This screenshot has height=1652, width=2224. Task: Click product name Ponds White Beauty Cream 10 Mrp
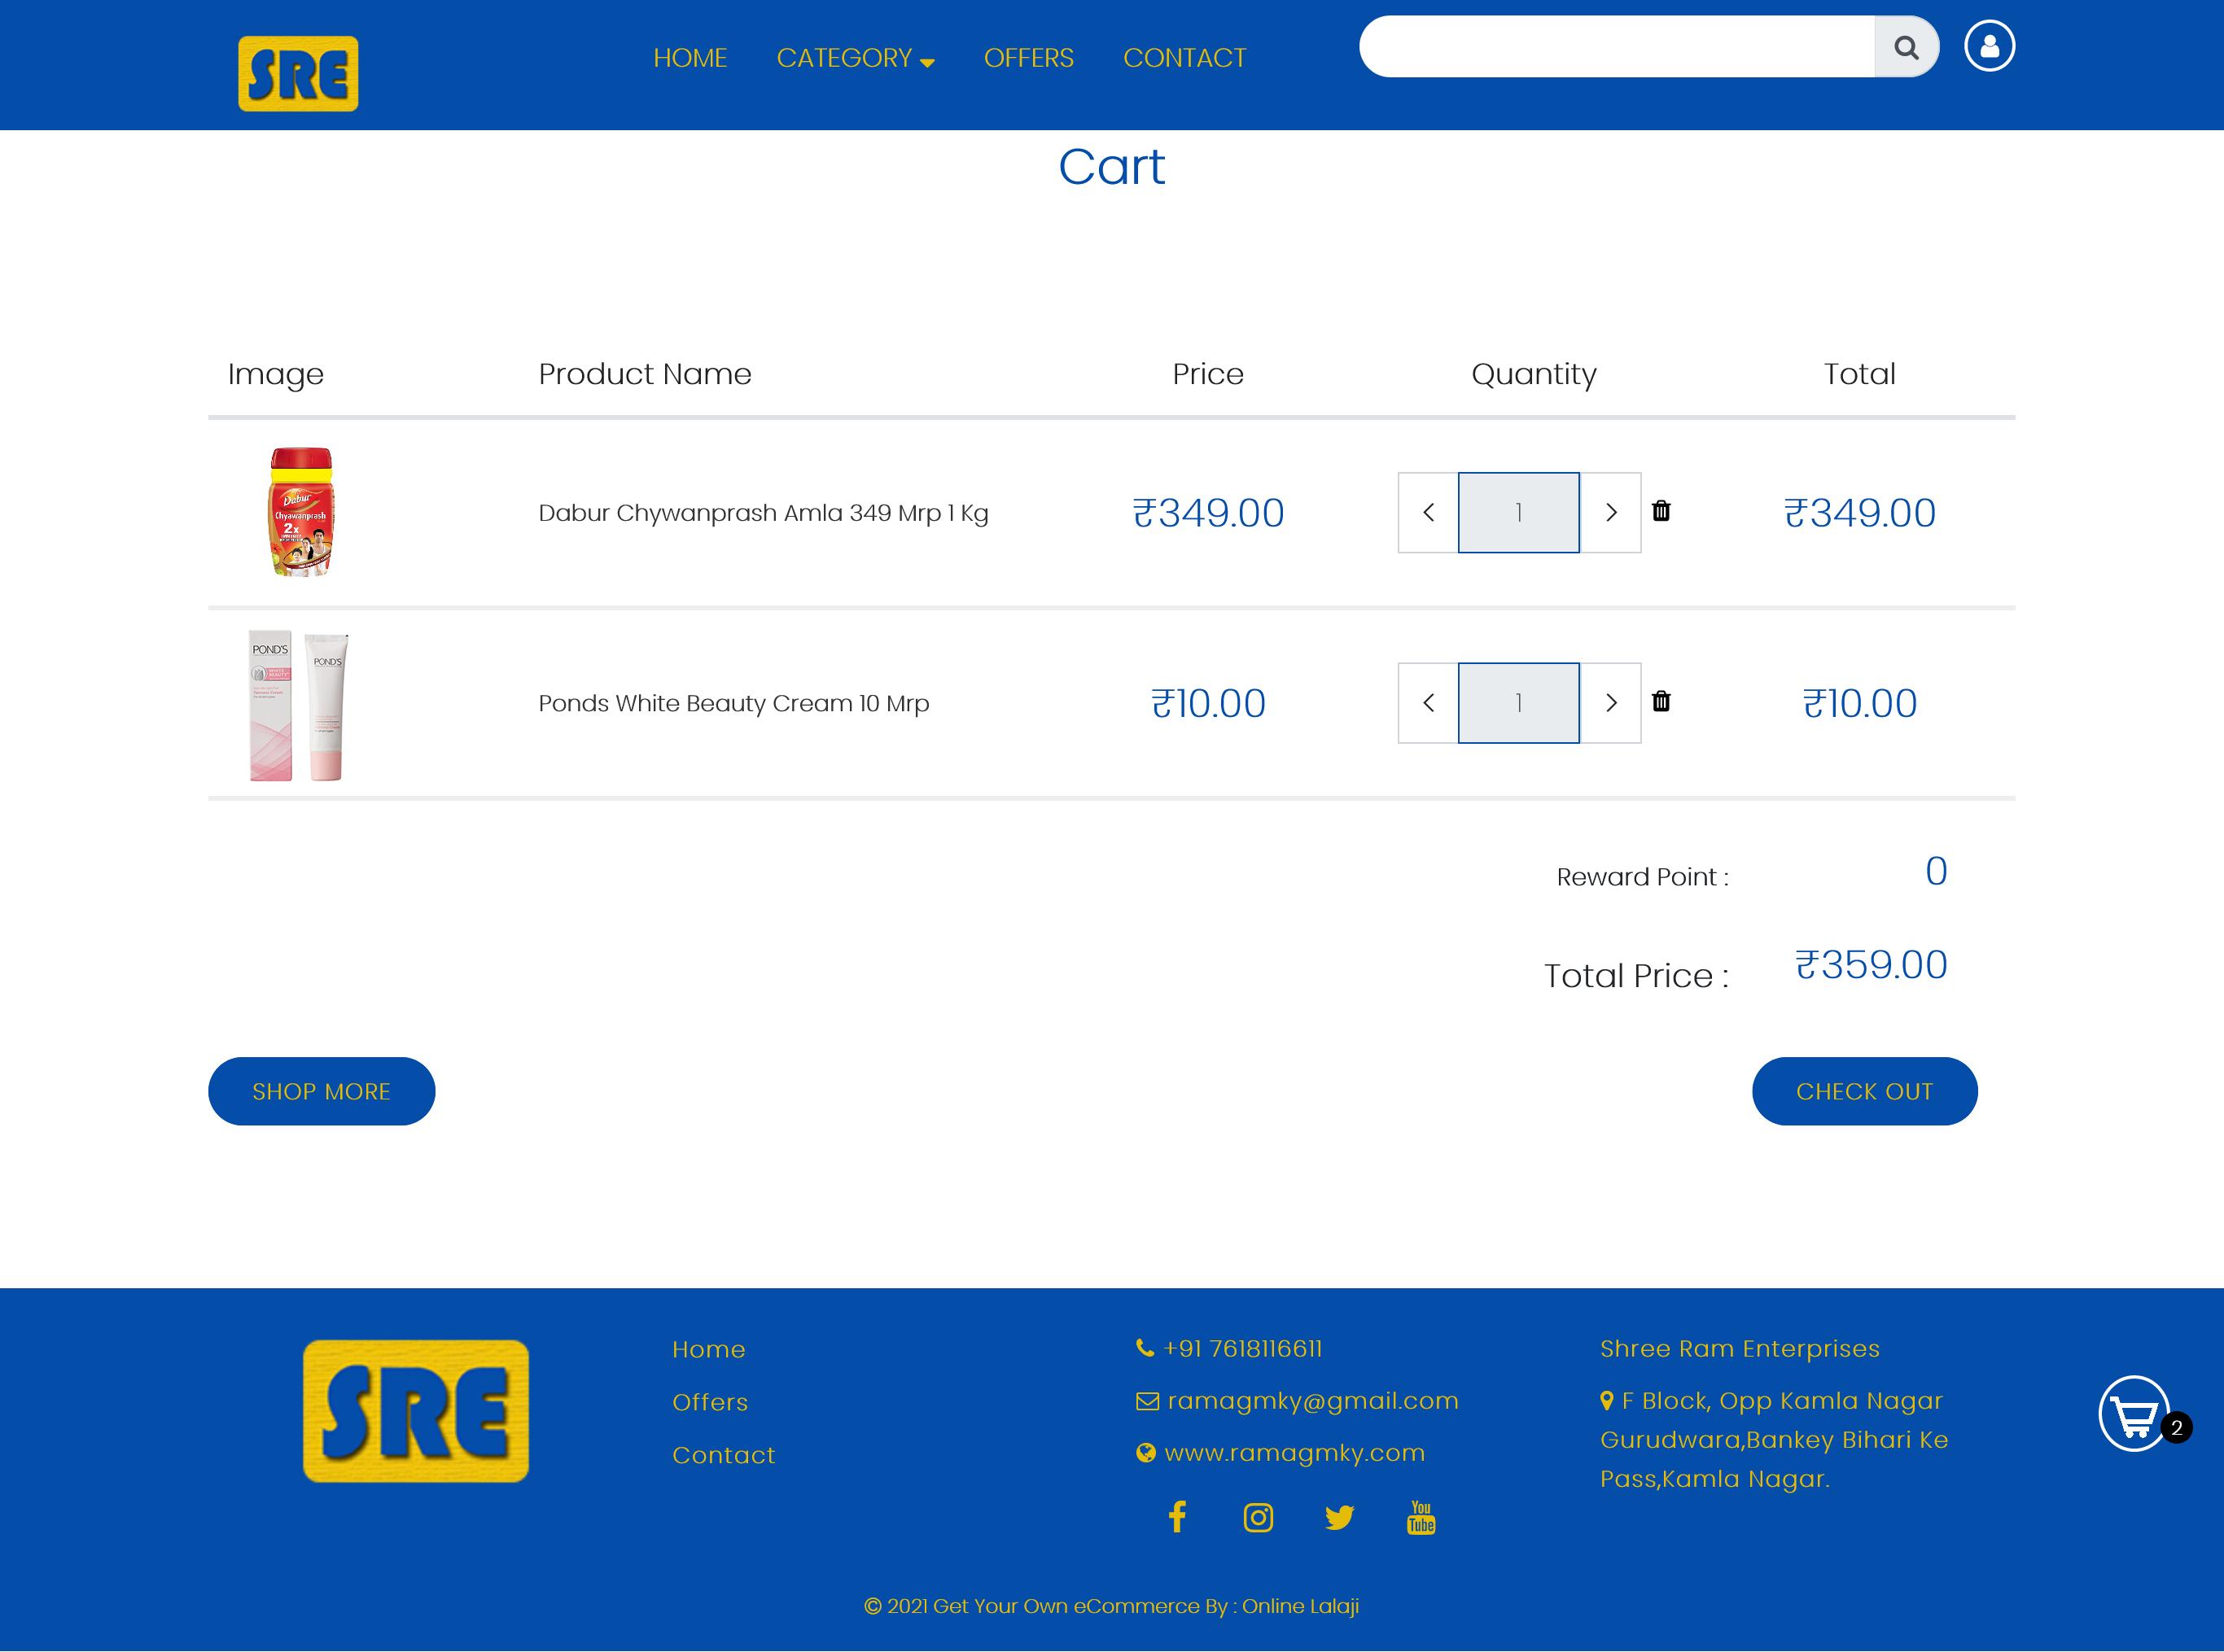click(x=733, y=703)
